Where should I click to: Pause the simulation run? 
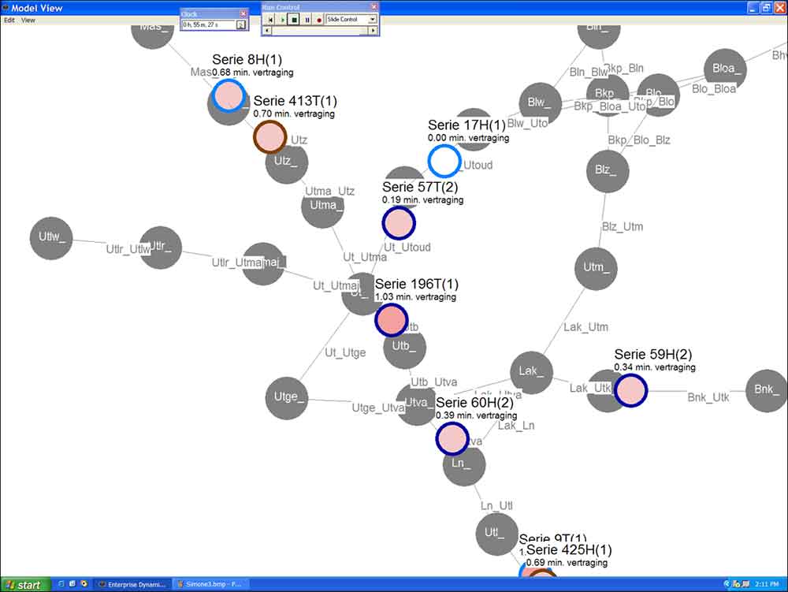click(x=307, y=19)
